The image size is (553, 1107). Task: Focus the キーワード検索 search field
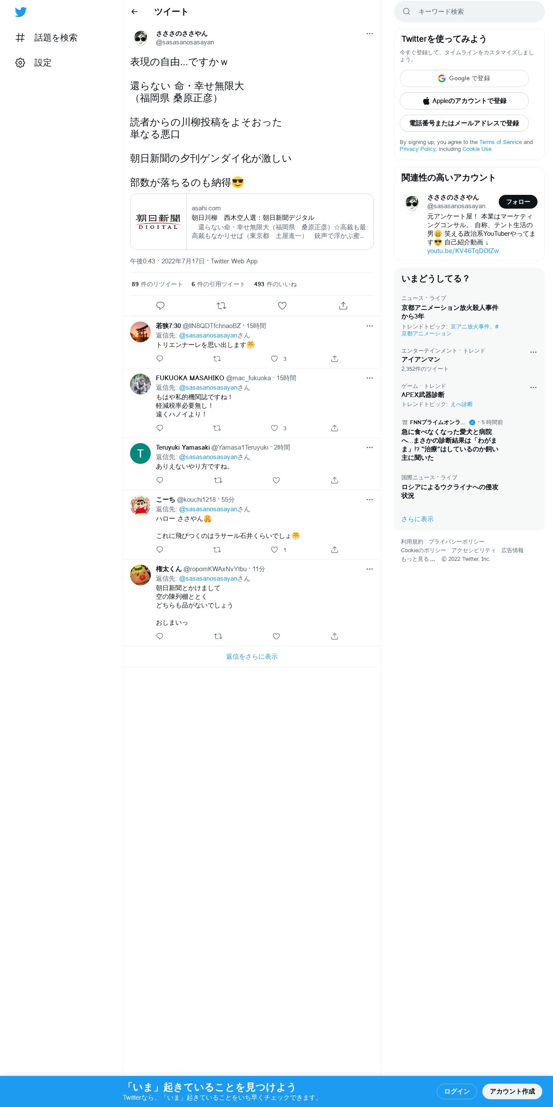coord(469,12)
